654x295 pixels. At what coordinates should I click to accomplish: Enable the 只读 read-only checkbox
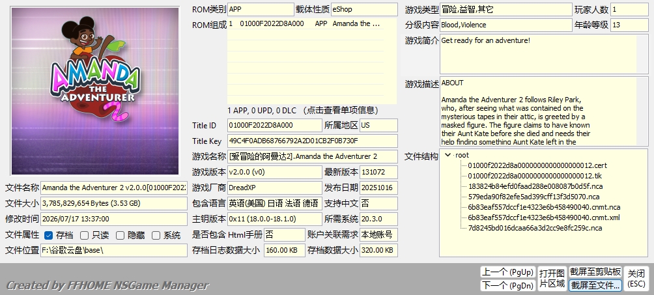tap(84, 235)
